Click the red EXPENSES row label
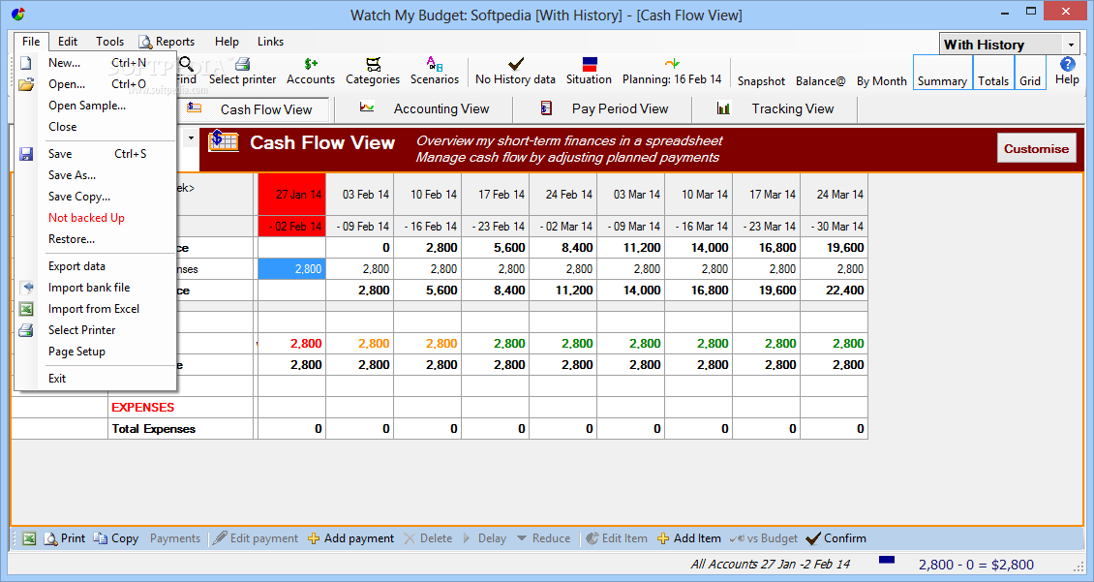This screenshot has height=582, width=1094. coord(143,408)
